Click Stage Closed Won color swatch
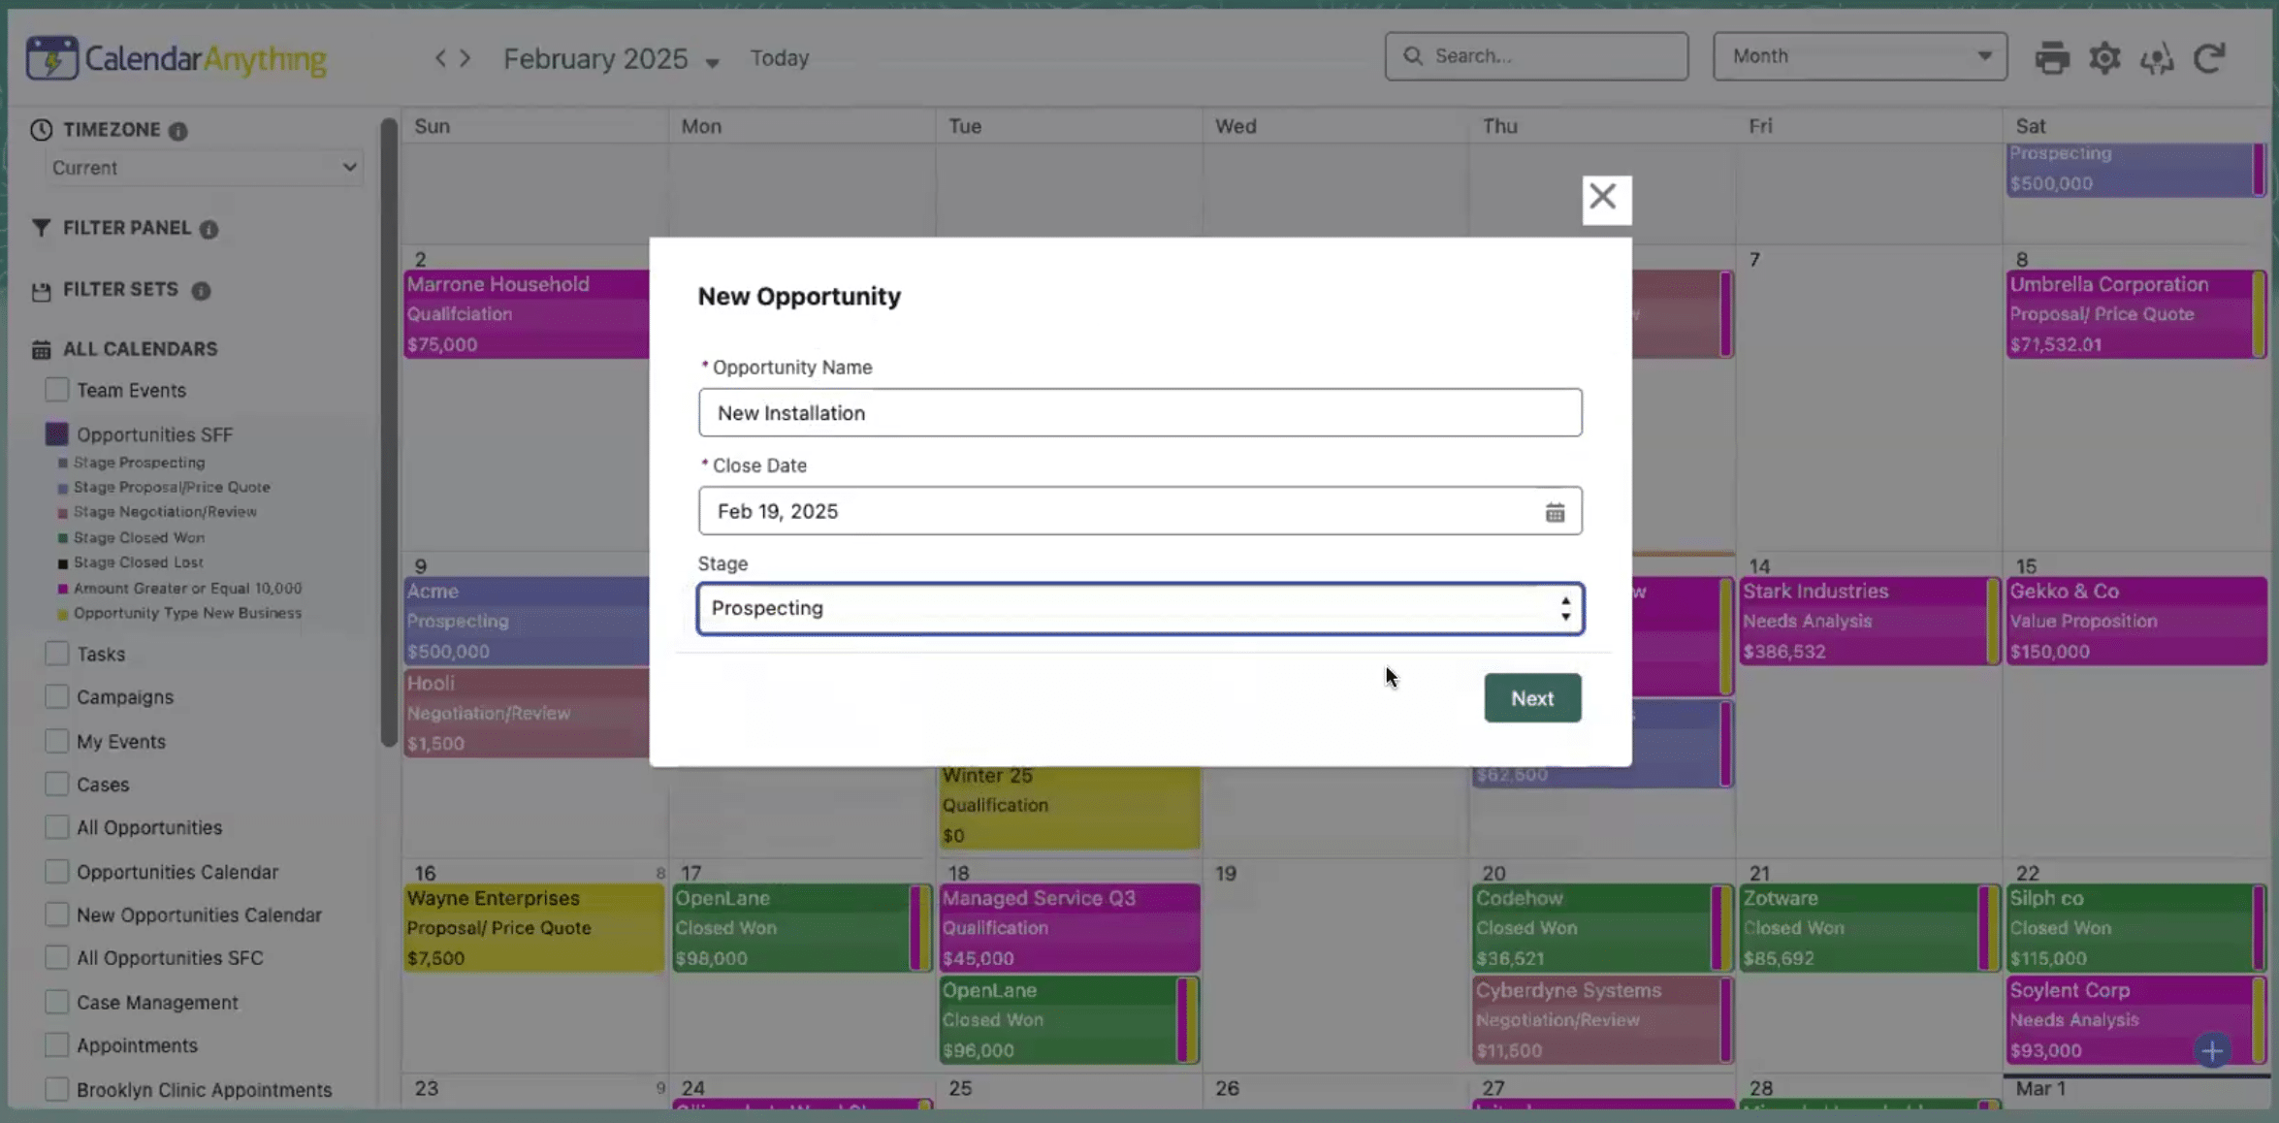The image size is (2279, 1123). click(63, 538)
